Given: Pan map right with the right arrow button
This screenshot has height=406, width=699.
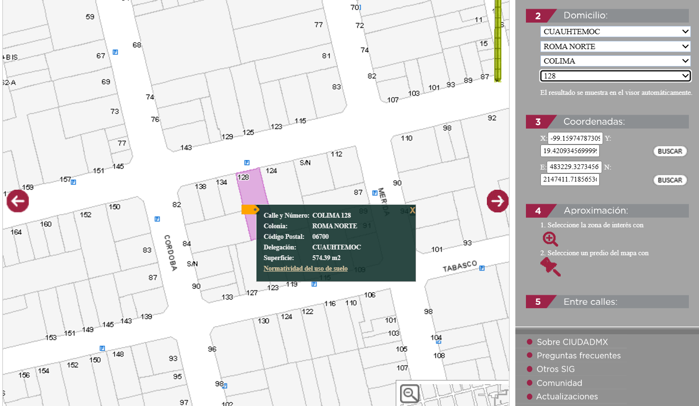Looking at the screenshot, I should pos(497,201).
